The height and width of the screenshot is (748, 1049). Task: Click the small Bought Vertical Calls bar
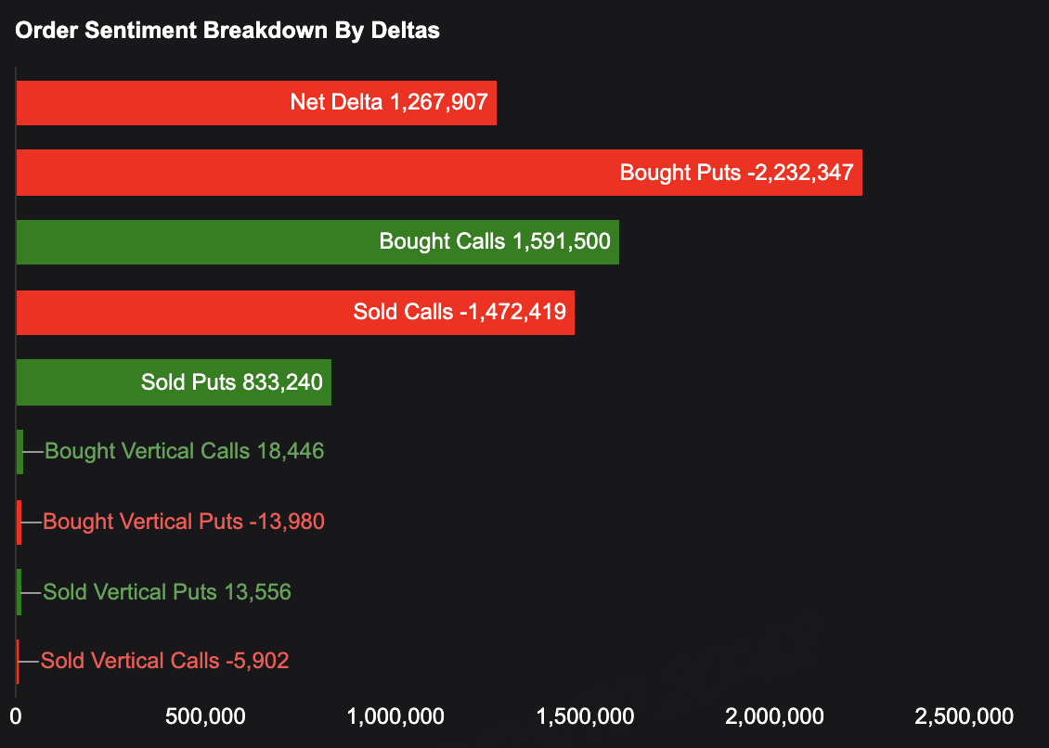click(x=20, y=452)
